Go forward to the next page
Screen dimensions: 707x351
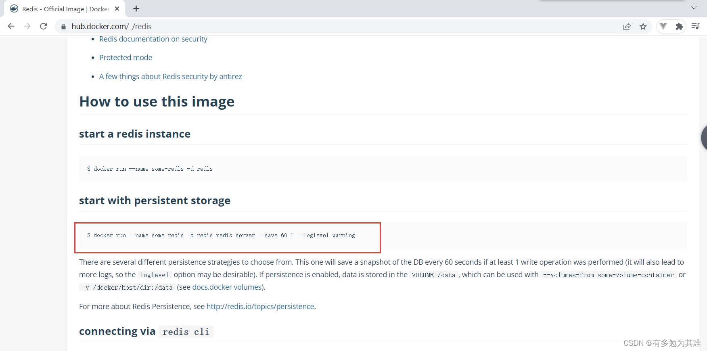27,26
